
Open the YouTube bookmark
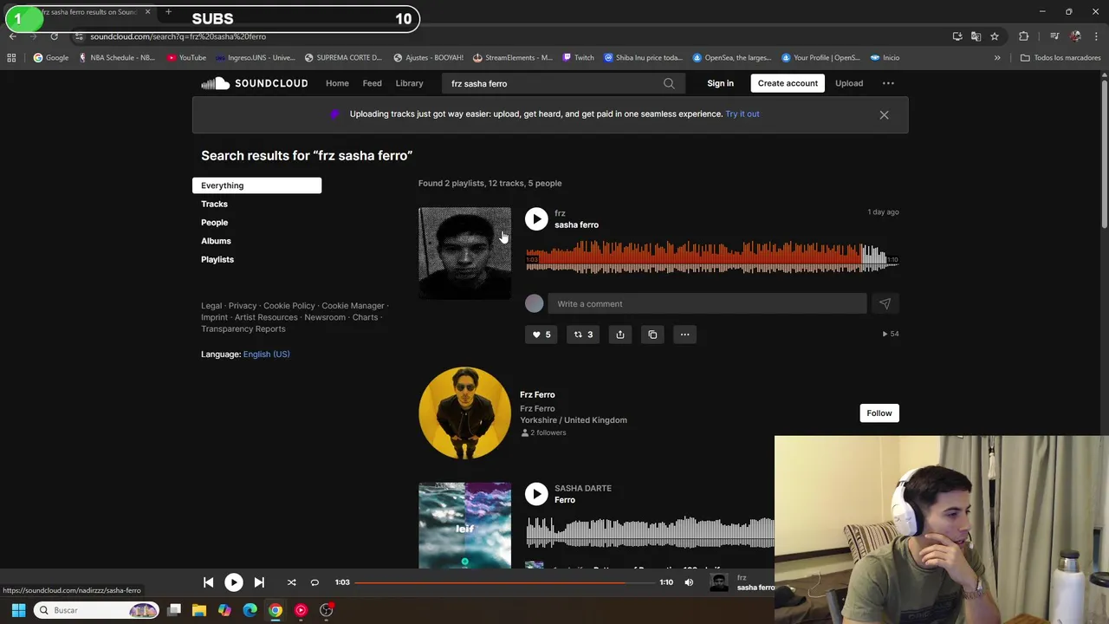186,58
